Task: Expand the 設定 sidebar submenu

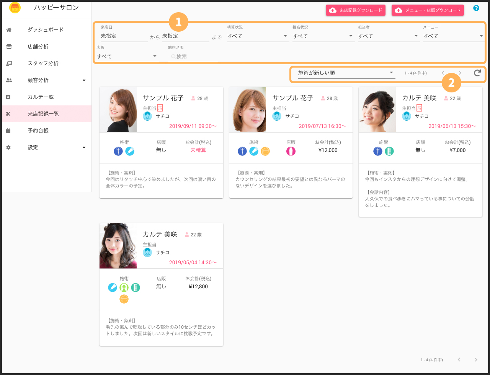Action: pyautogui.click(x=84, y=147)
